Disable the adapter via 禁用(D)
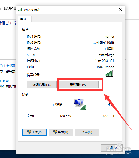This screenshot has height=158, width=139. point(61,132)
